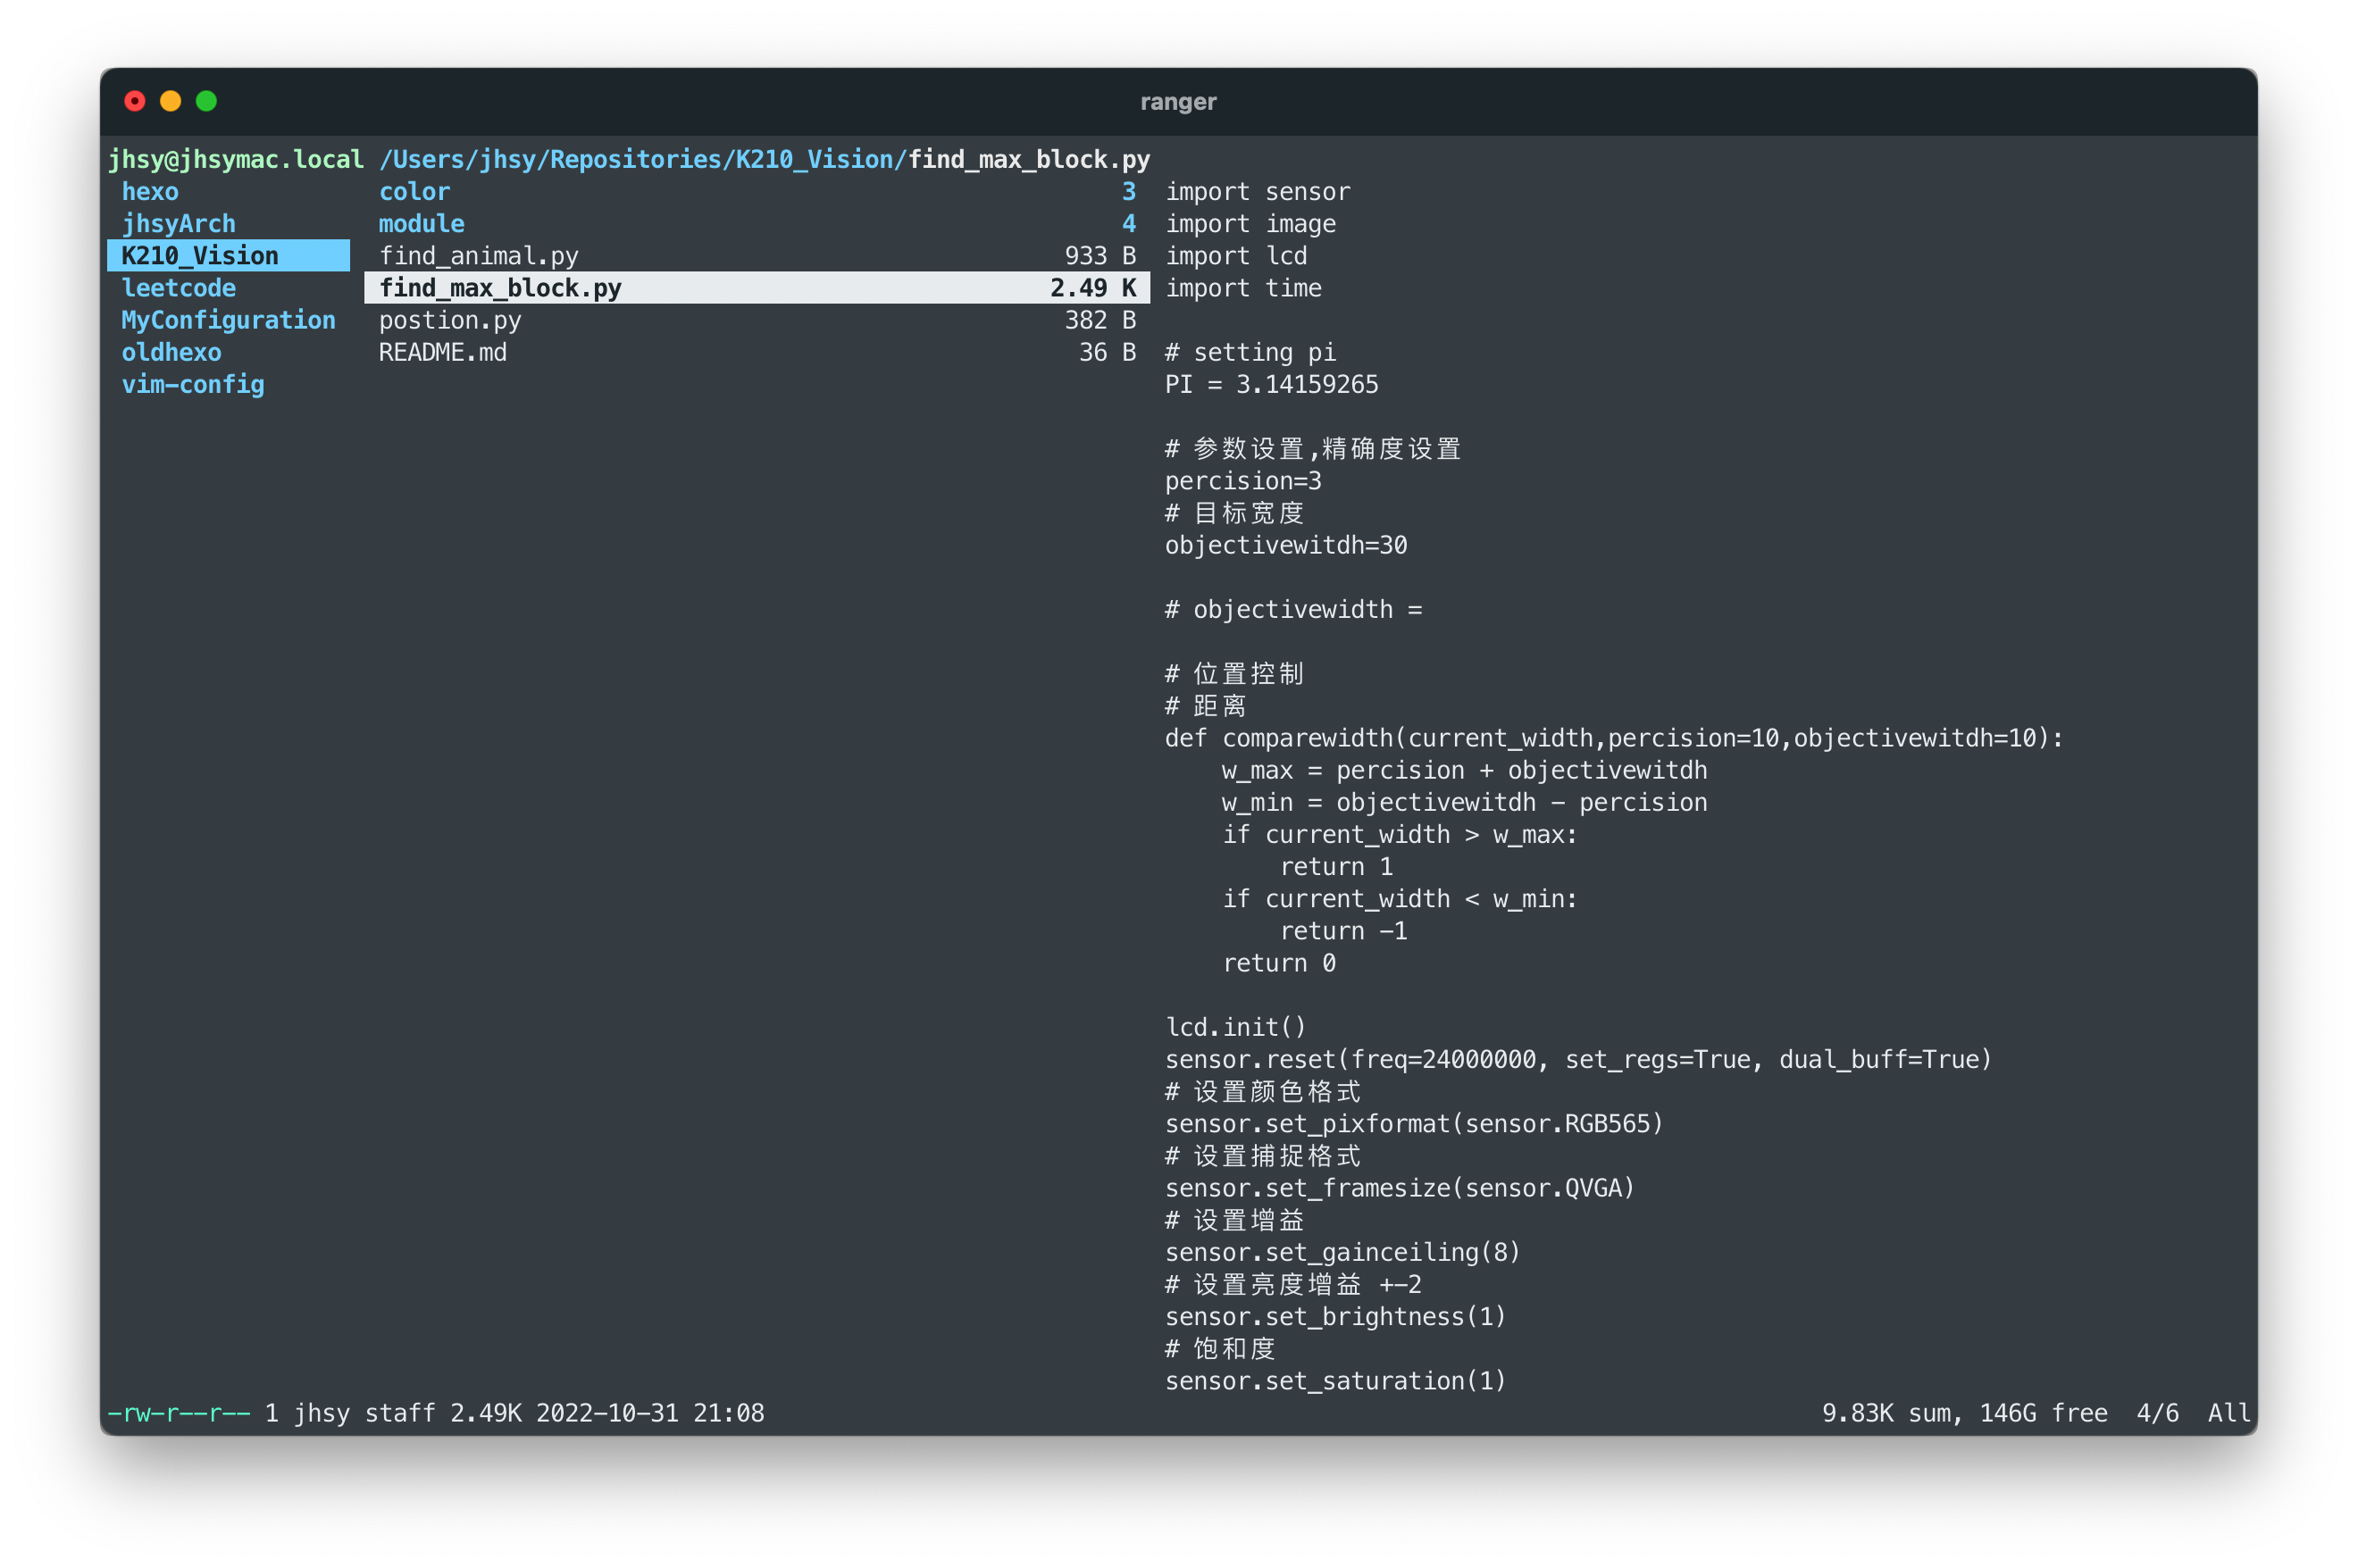Click the jhsy@jhsymac.local hostname text
Image resolution: width=2358 pixels, height=1568 pixels.
(x=235, y=160)
